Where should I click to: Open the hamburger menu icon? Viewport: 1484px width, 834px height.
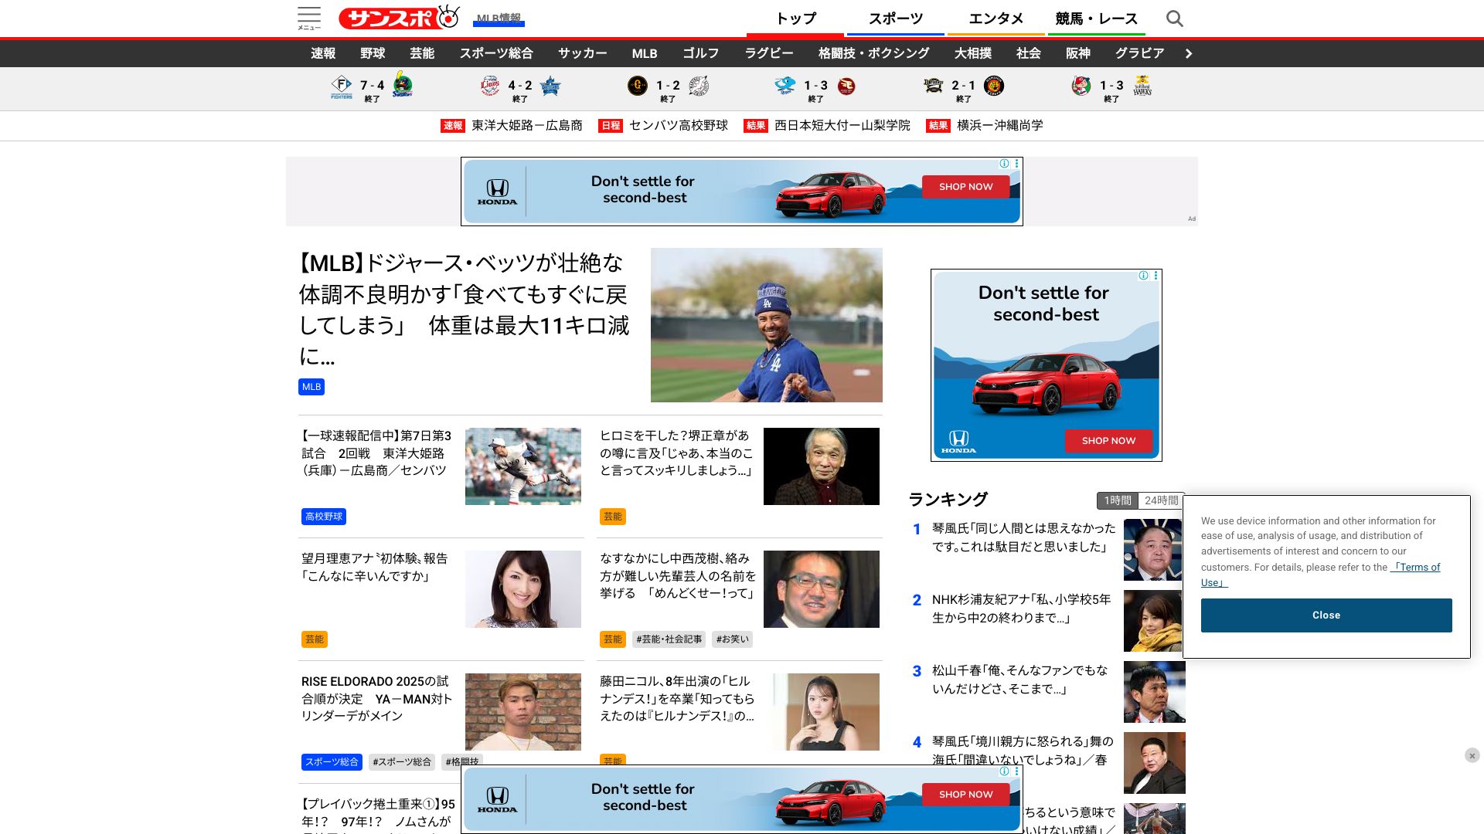[308, 18]
